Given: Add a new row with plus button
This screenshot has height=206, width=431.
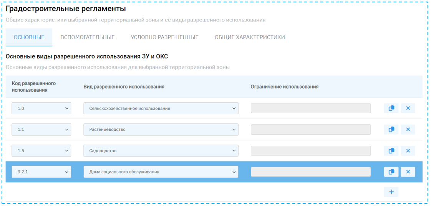Looking at the screenshot, I should pos(391,192).
